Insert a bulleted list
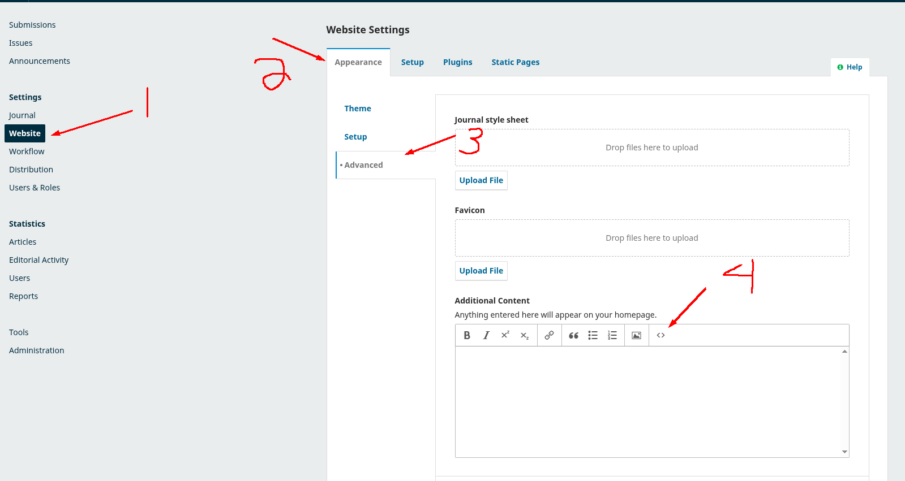905x481 pixels. point(593,335)
